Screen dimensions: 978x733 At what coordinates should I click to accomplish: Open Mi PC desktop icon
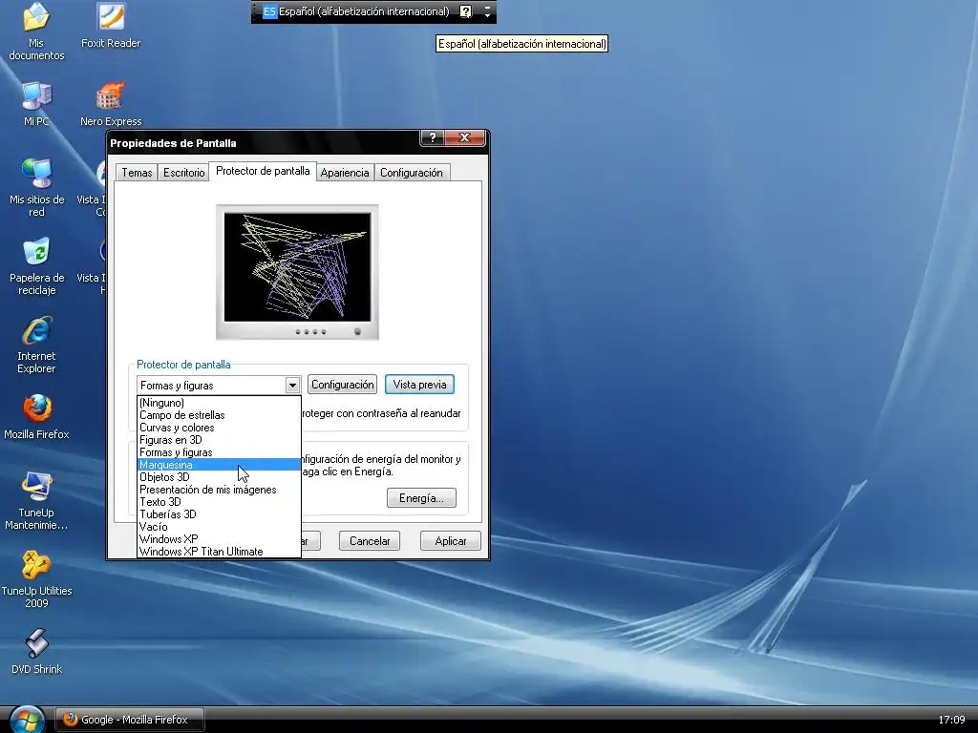tap(36, 103)
